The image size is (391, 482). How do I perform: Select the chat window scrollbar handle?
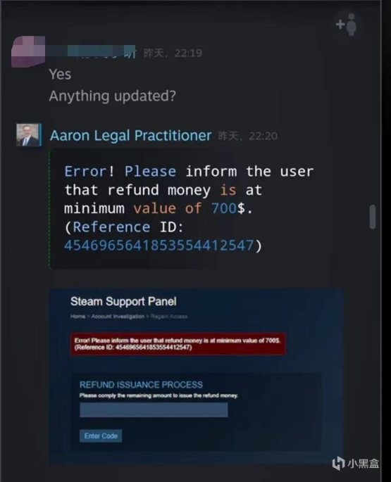(372, 217)
